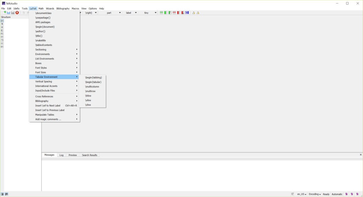Close the Messages panel with X
363x197 pixels.
pos(361,155)
